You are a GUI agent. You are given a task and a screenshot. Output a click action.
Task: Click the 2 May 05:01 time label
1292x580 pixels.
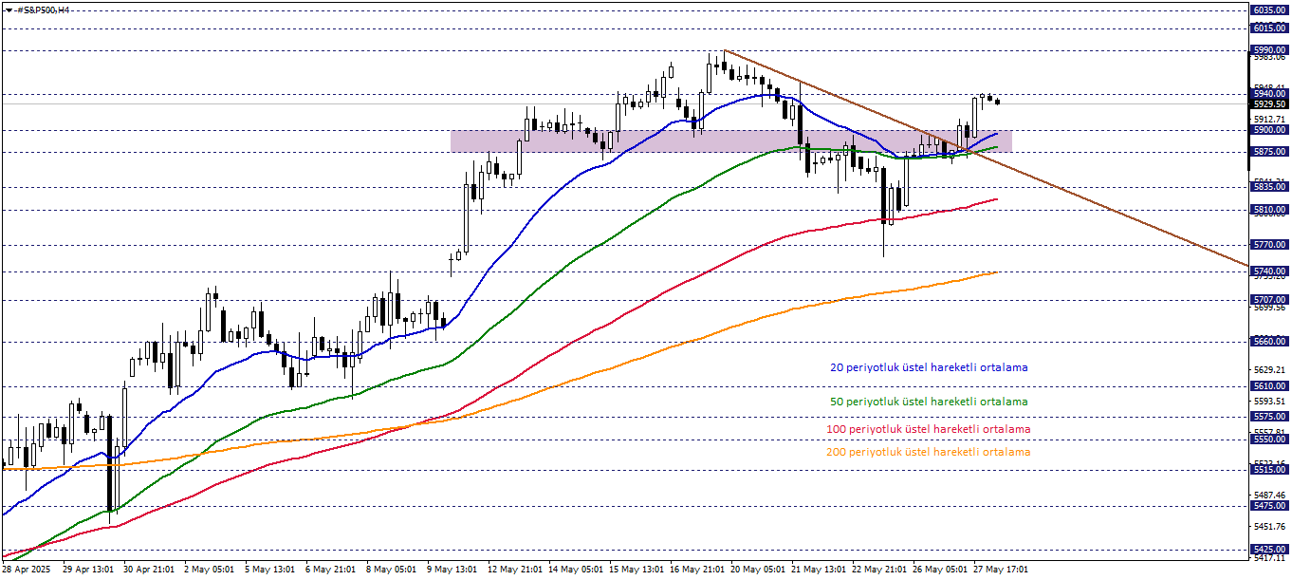(209, 570)
